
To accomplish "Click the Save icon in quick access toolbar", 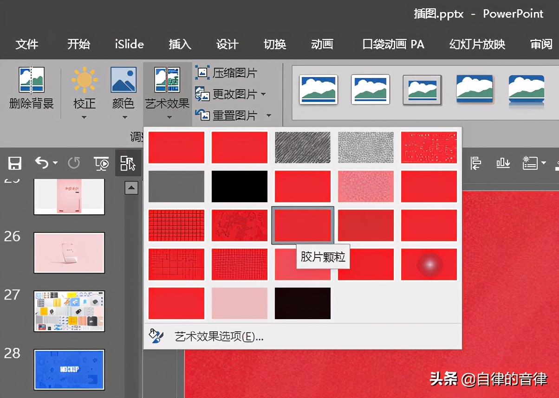I will 15,163.
